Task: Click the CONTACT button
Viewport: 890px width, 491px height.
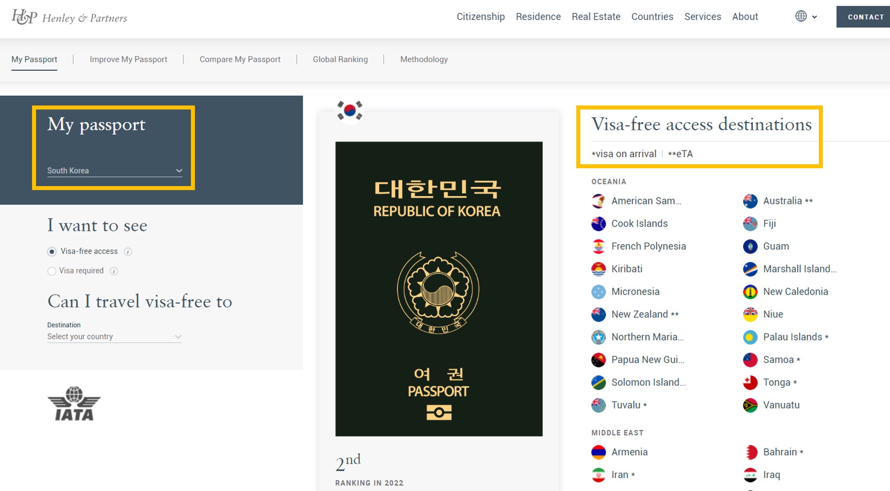Action: [x=865, y=17]
